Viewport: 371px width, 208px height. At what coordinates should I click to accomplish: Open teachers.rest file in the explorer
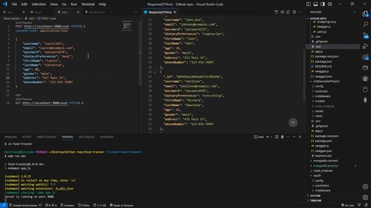[323, 156]
